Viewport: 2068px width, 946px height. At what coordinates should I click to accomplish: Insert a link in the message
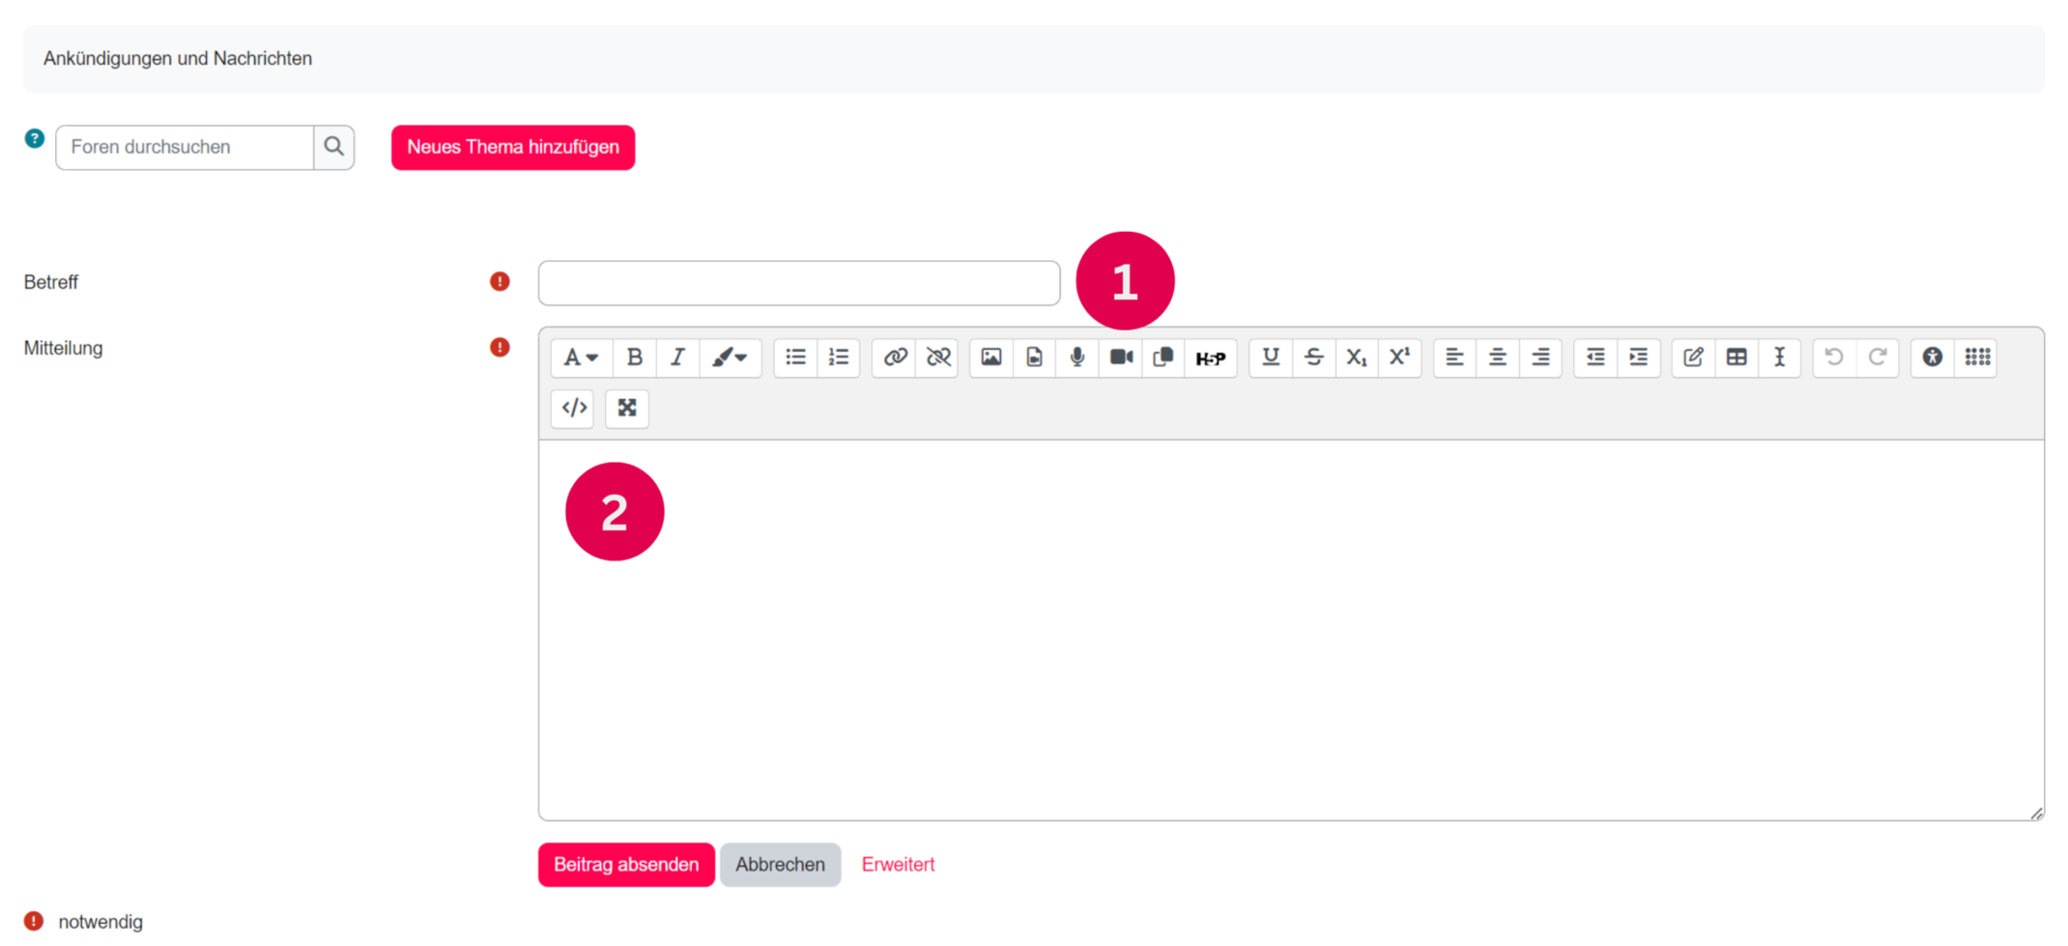click(895, 358)
